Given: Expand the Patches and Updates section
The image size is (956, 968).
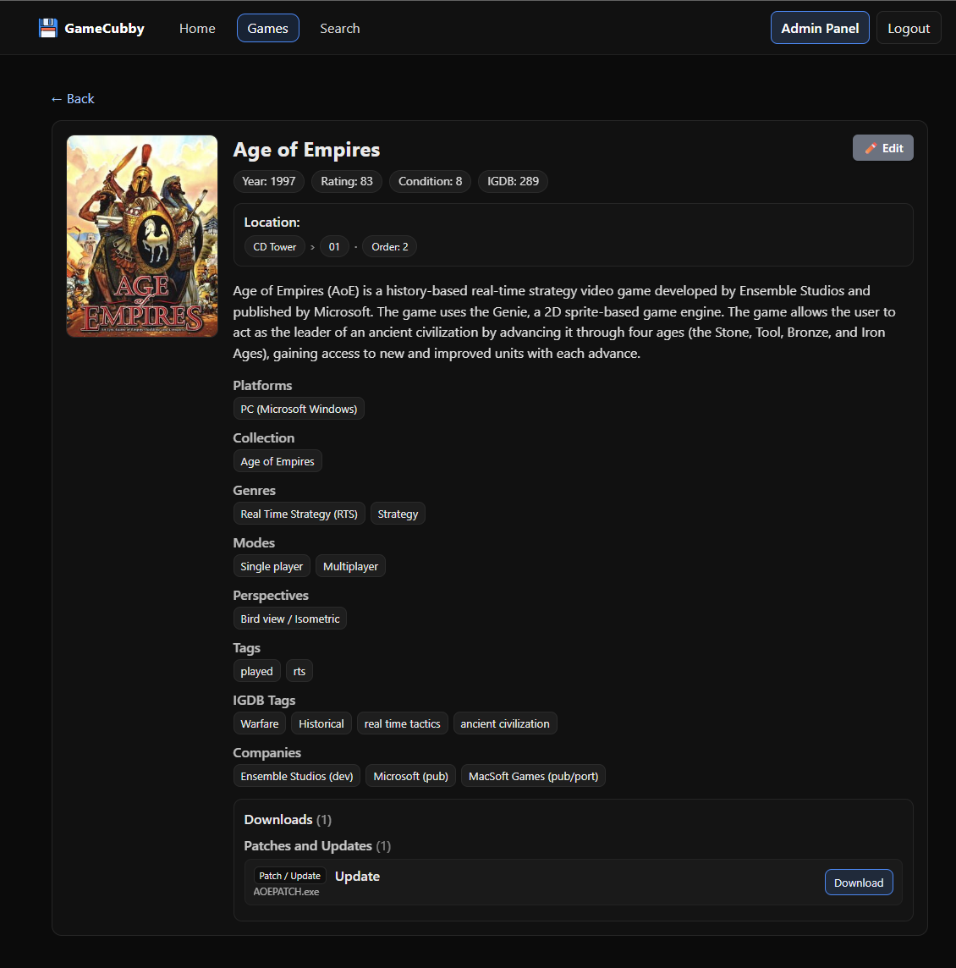Looking at the screenshot, I should (x=308, y=845).
